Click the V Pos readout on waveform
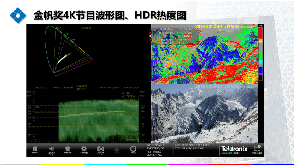 [109, 87]
